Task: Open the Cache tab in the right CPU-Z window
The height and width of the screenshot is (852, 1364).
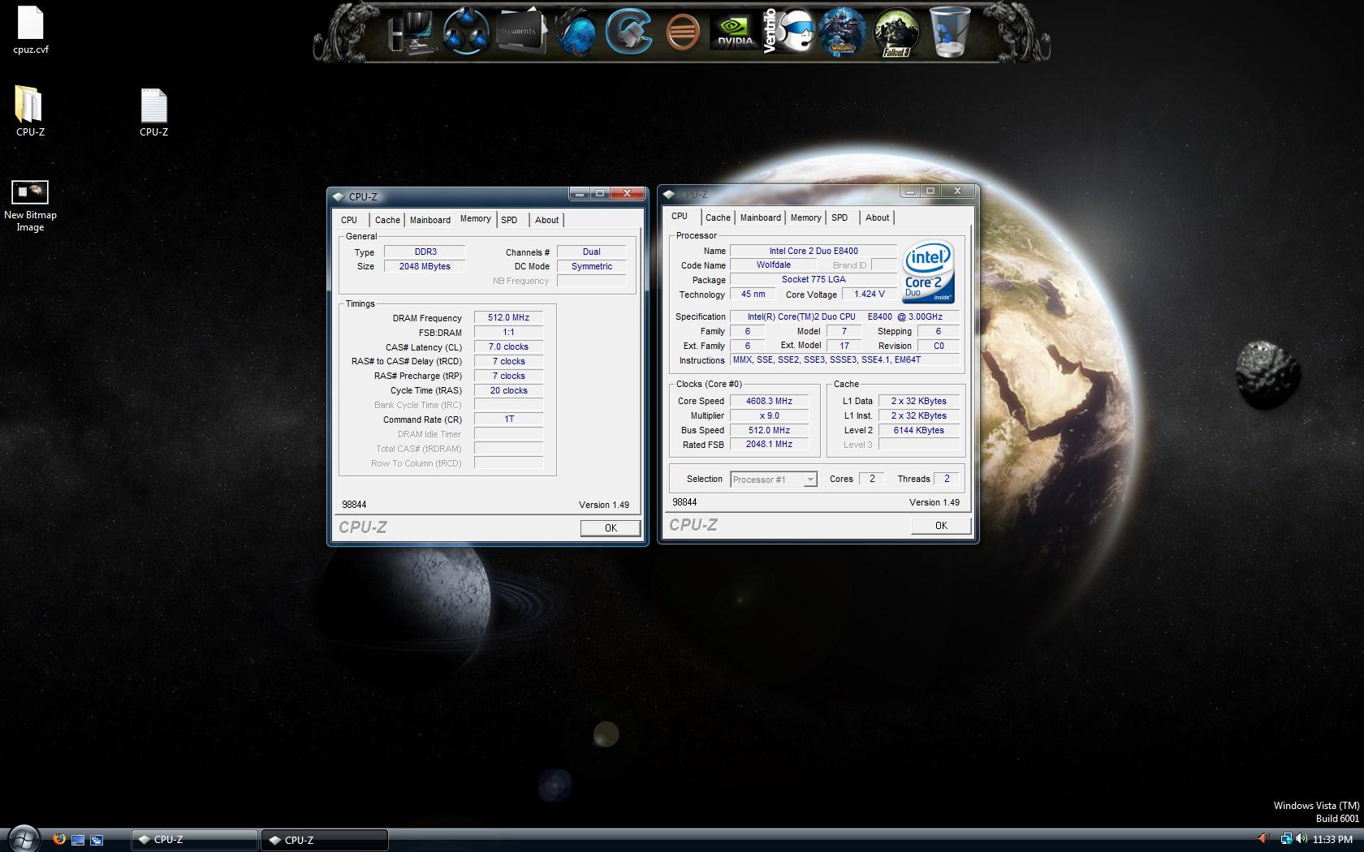Action: tap(718, 217)
